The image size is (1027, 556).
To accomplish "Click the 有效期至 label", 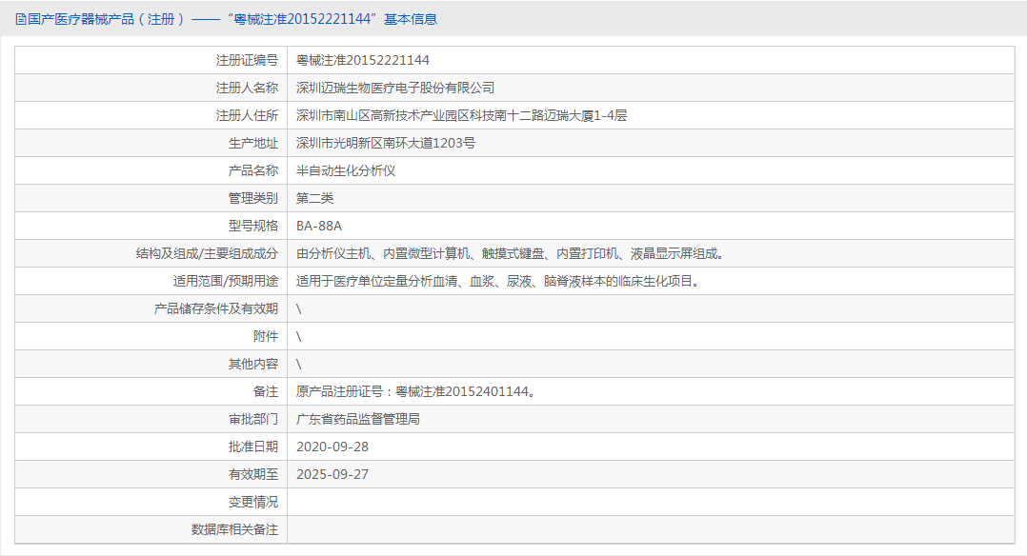I will [252, 474].
